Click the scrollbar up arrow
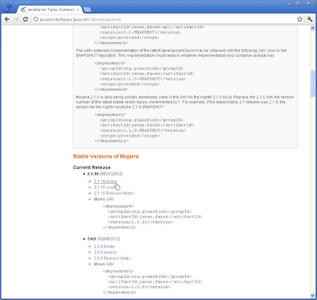The width and height of the screenshot is (317, 300). pyautogui.click(x=313, y=28)
